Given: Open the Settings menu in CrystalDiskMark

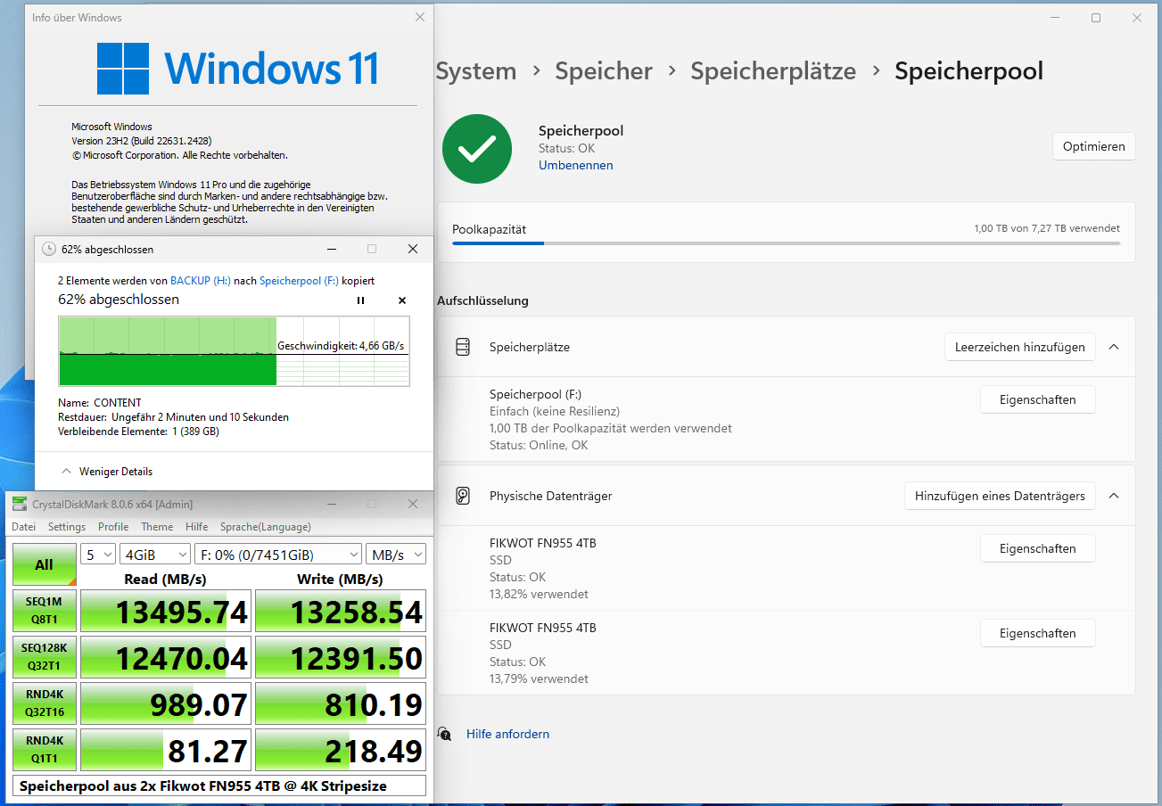Looking at the screenshot, I should (x=67, y=527).
